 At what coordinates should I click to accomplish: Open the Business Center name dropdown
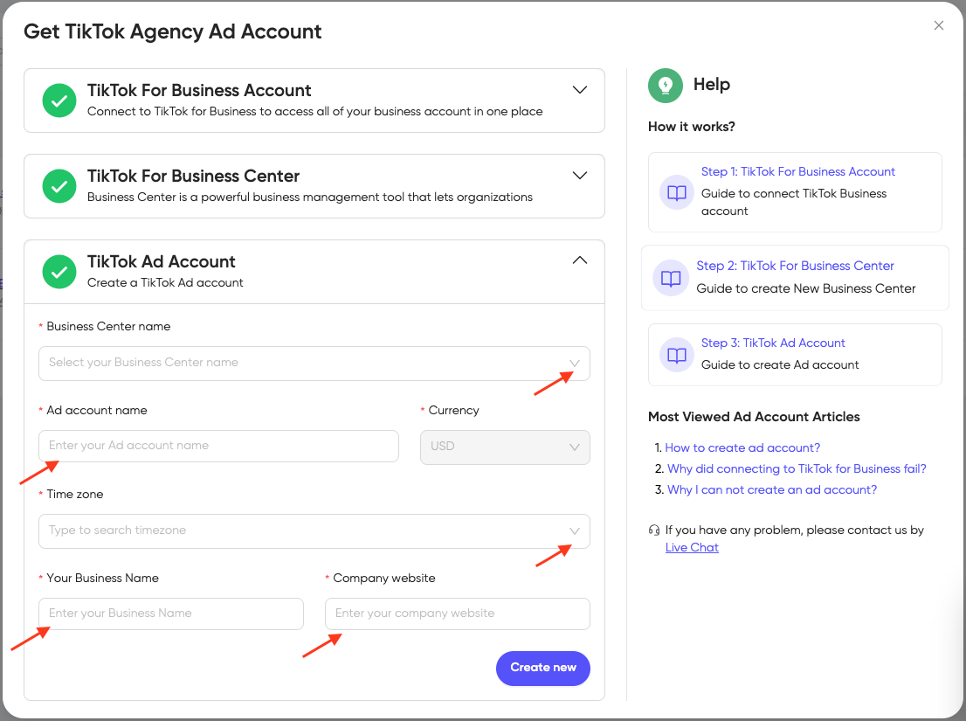575,364
